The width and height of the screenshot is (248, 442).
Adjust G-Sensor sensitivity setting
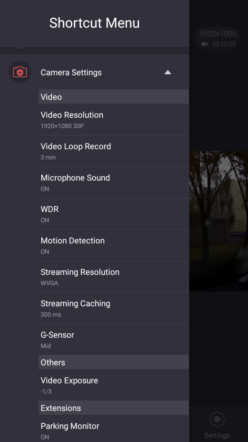[114, 339]
